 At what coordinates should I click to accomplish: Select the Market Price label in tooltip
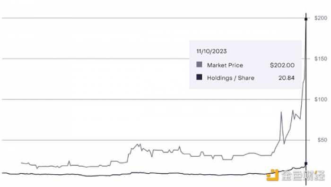(x=225, y=65)
